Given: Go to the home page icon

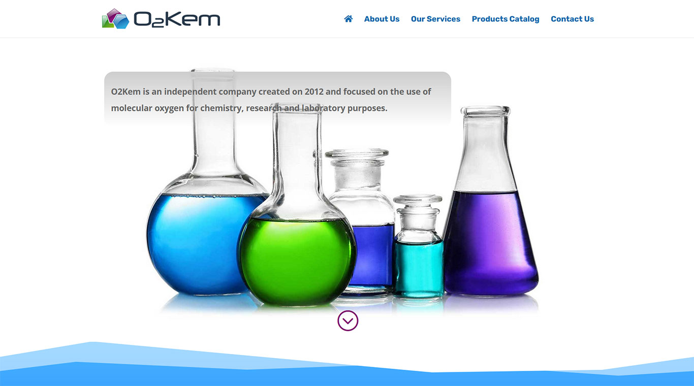Looking at the screenshot, I should tap(348, 19).
